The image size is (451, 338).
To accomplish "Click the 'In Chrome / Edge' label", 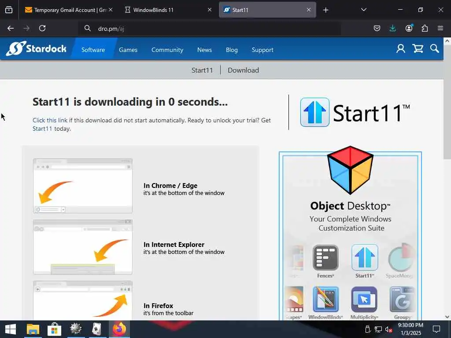I will (170, 185).
